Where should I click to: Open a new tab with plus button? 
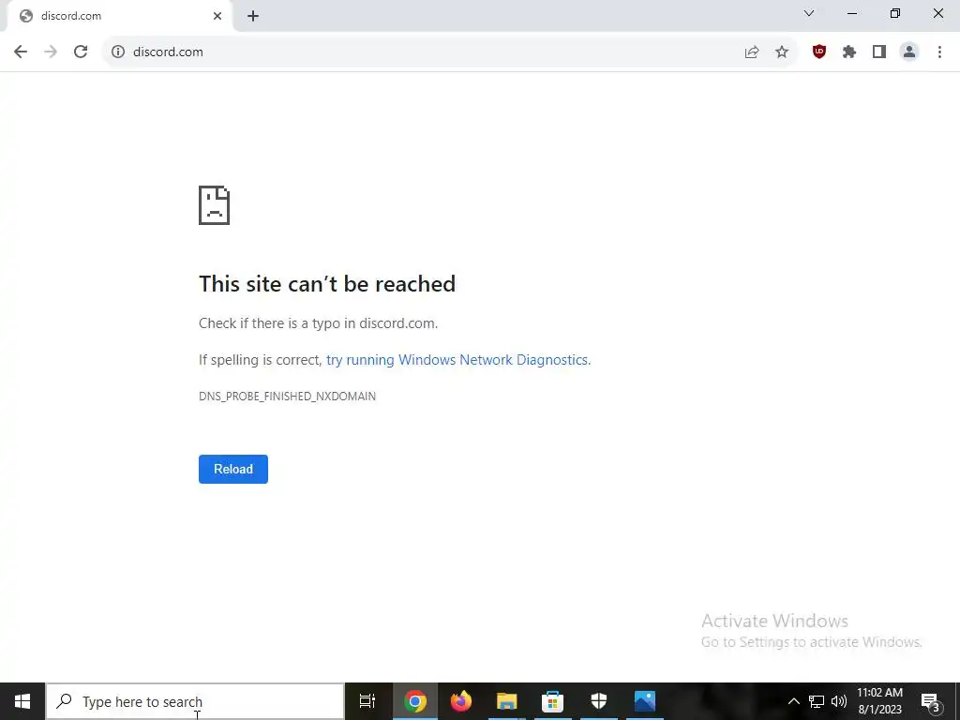click(x=253, y=17)
